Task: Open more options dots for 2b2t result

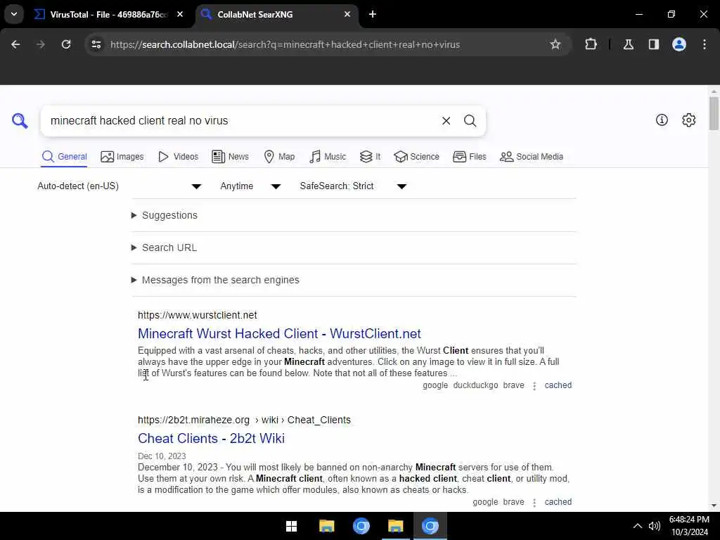Action: (534, 503)
